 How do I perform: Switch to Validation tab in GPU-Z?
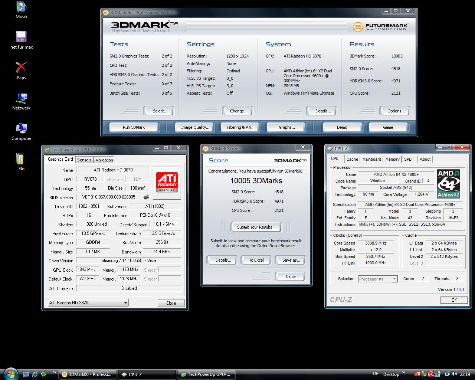point(104,160)
